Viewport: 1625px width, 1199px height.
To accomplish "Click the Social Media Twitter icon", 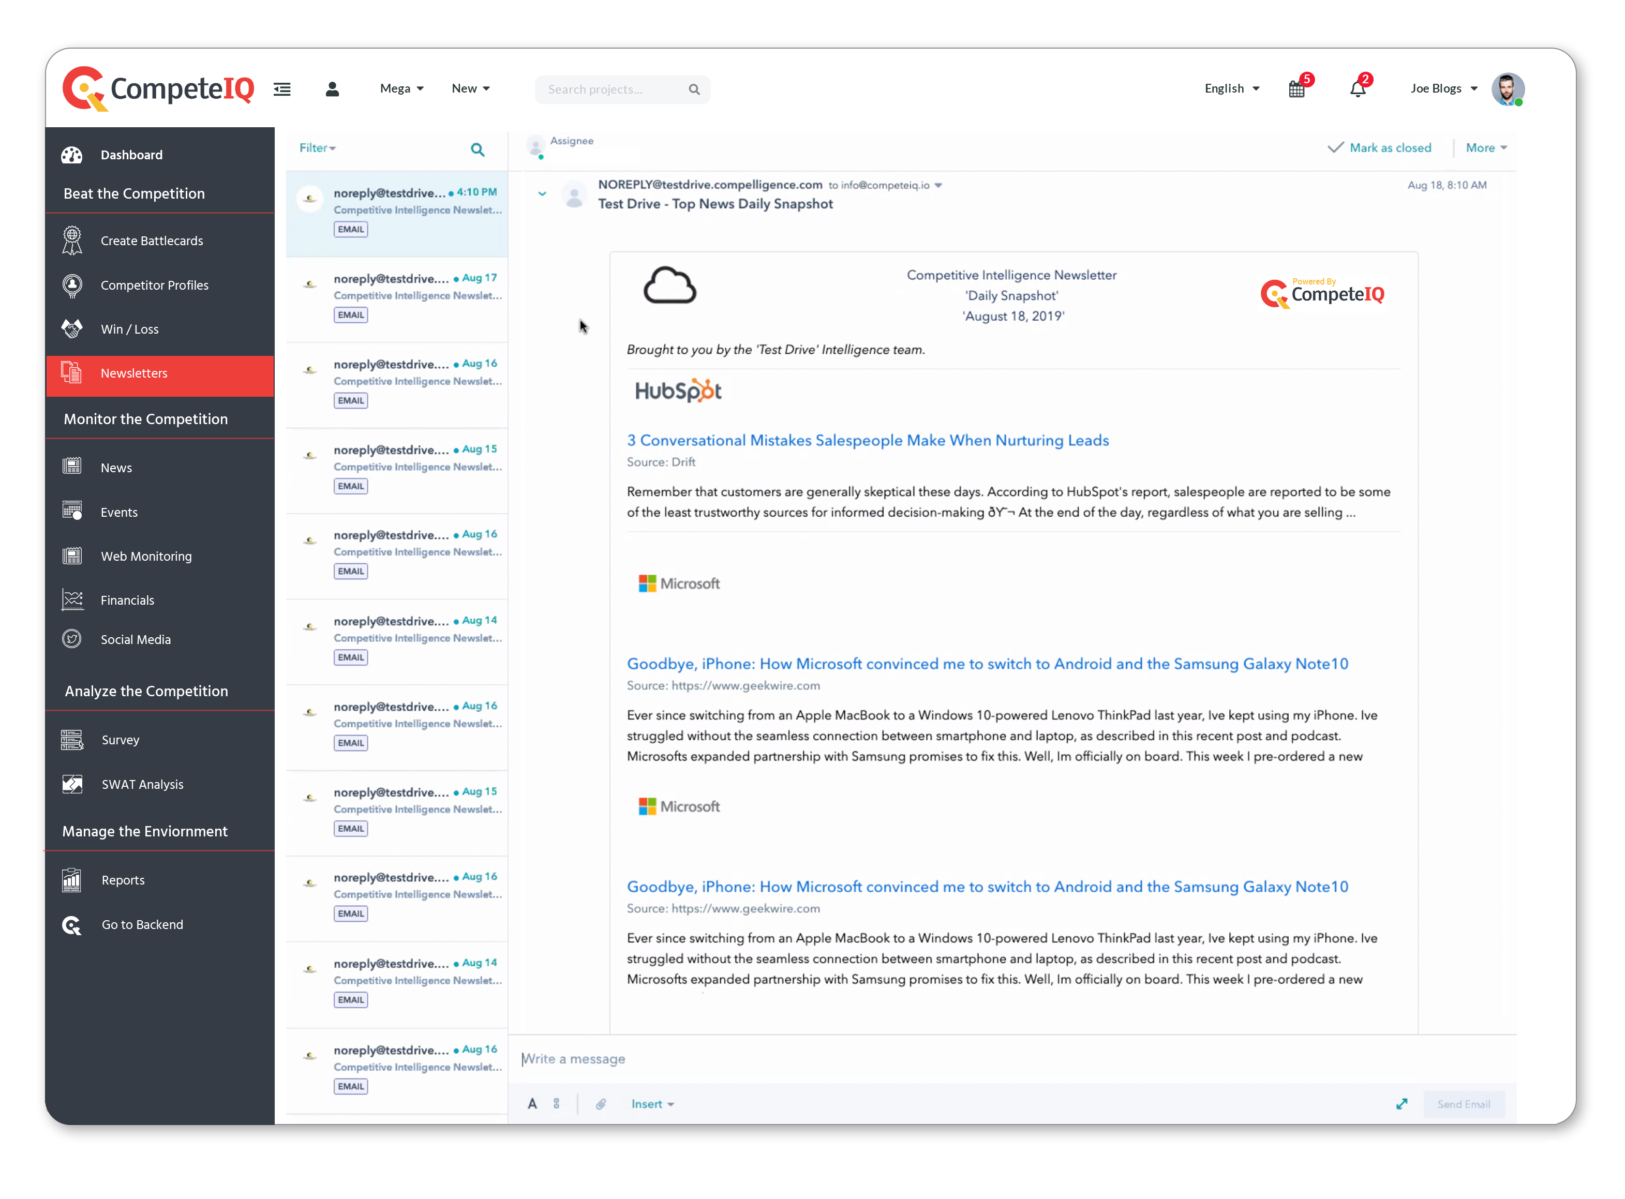I will 71,639.
